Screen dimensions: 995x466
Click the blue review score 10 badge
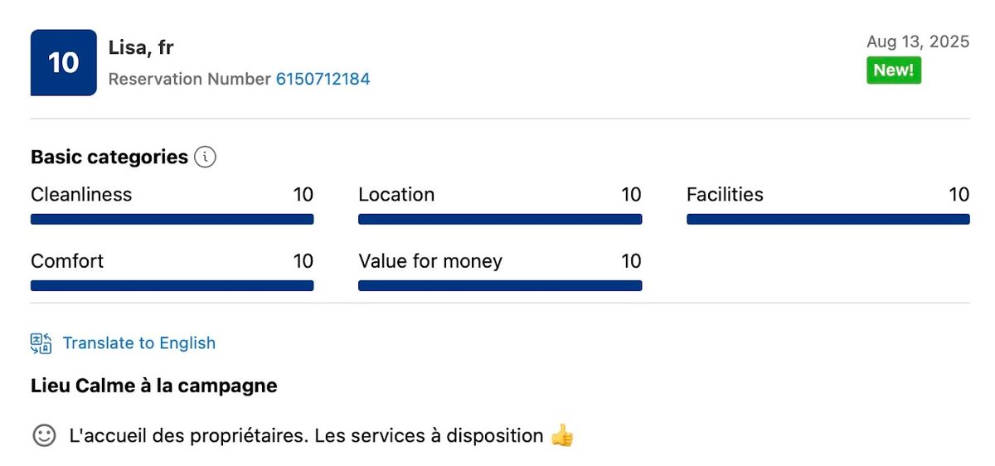coord(64,63)
